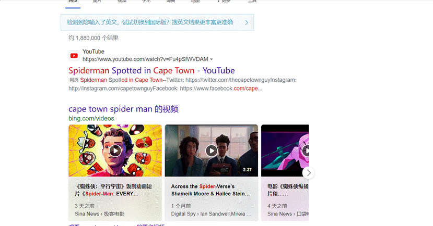This screenshot has height=226, width=433.
Task: Open the '电影《蜘蛛侠纵横' video title text
Action: pyautogui.click(x=288, y=190)
